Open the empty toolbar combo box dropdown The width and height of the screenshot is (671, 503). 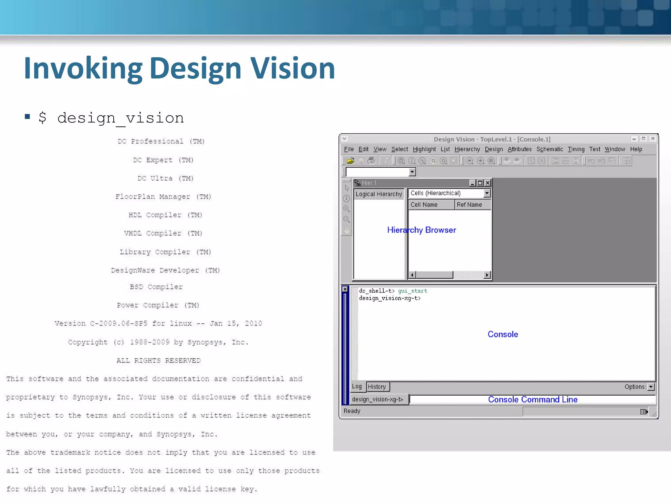pos(412,172)
